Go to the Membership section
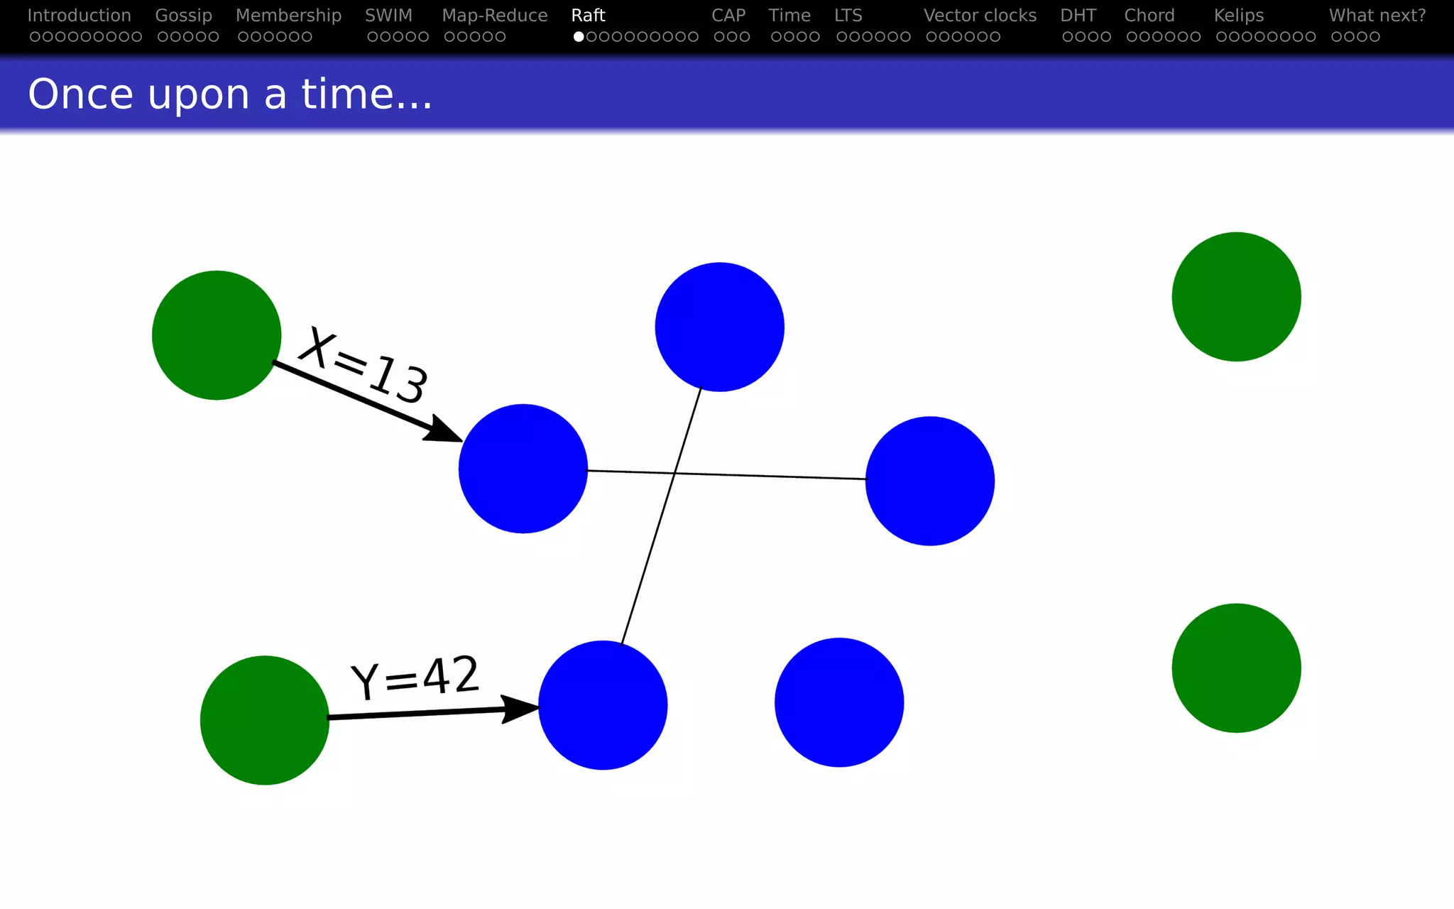This screenshot has width=1454, height=909. pyautogui.click(x=288, y=16)
